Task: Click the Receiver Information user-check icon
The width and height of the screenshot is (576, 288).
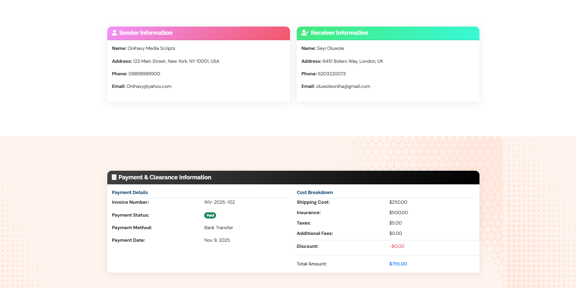Action: [305, 33]
